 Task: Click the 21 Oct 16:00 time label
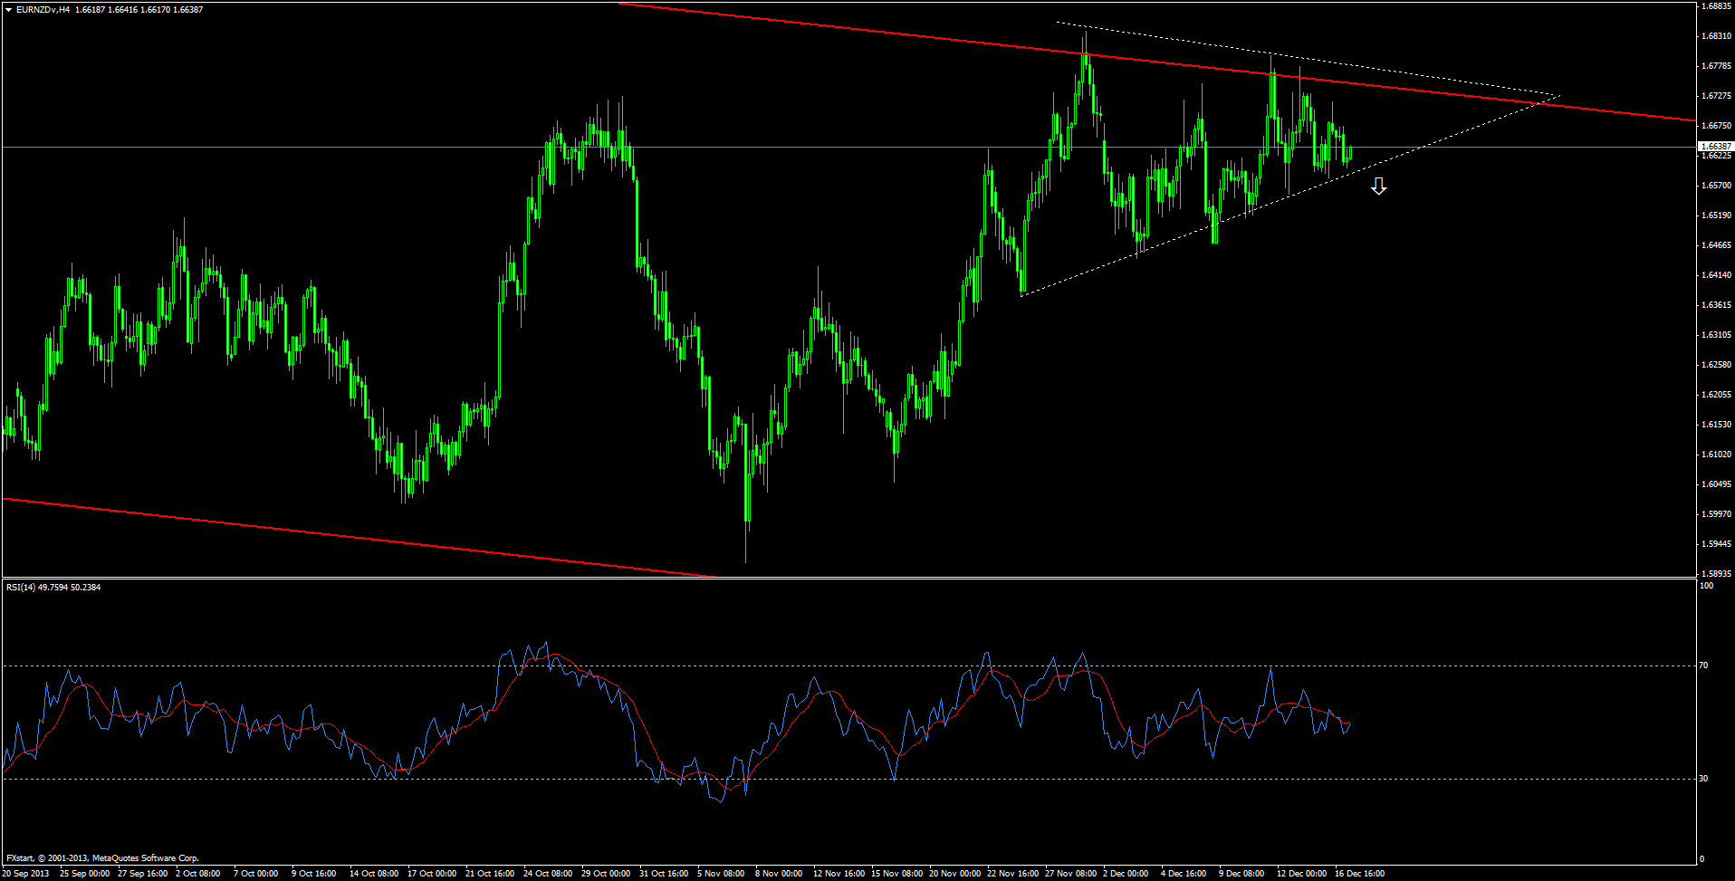coord(490,874)
